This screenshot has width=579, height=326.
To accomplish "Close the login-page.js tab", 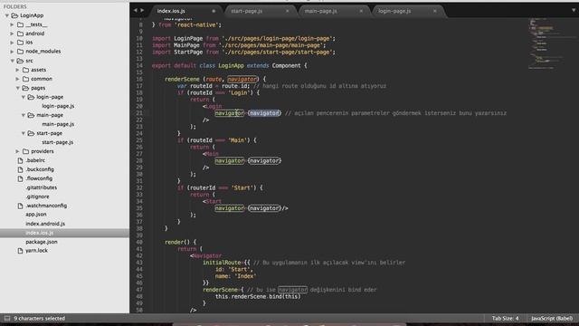I will [435, 11].
